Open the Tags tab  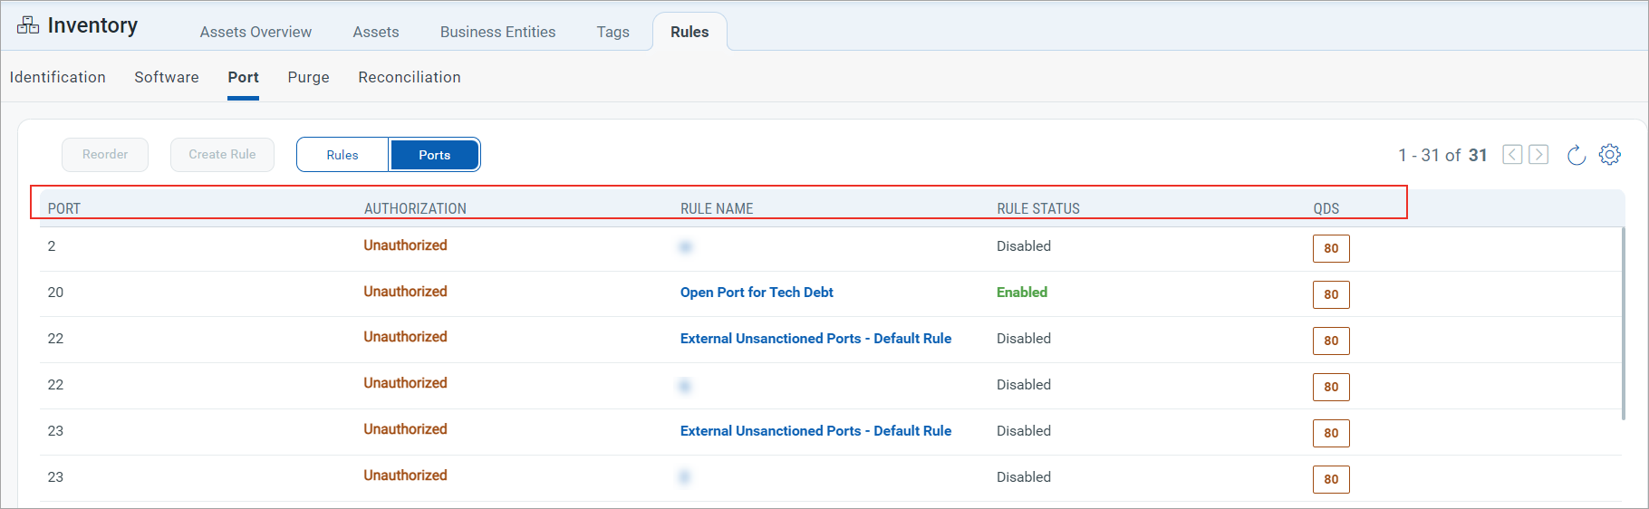pos(612,32)
